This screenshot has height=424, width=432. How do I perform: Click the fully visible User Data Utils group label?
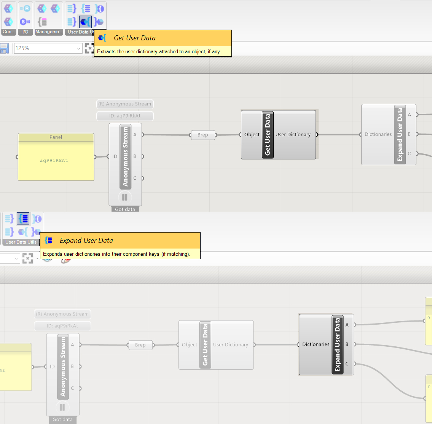click(21, 242)
